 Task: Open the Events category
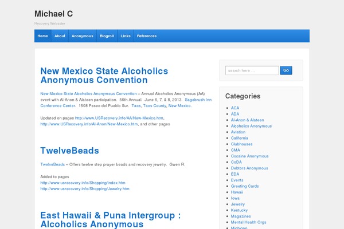pyautogui.click(x=237, y=180)
